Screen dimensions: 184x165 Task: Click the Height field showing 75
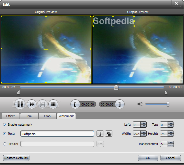[164, 134]
